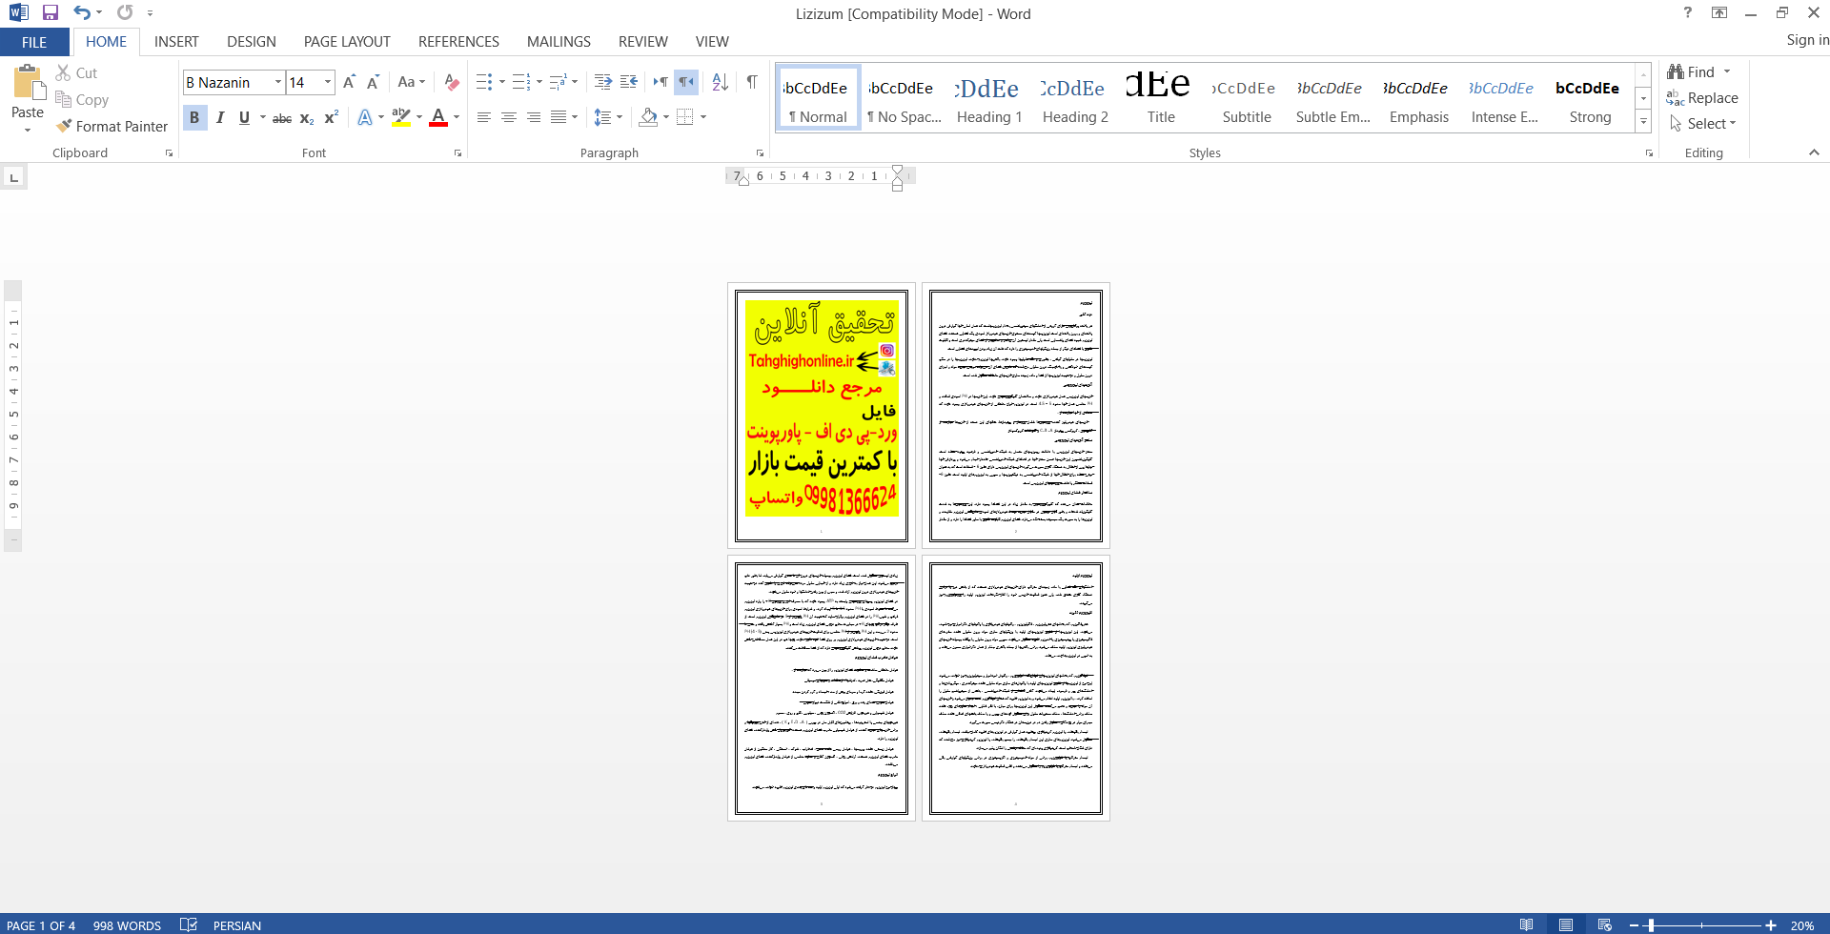Expand the Bullets list dropdown
1830x934 pixels.
point(502,82)
